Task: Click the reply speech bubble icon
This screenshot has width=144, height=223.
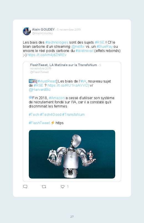Action: tap(25, 187)
